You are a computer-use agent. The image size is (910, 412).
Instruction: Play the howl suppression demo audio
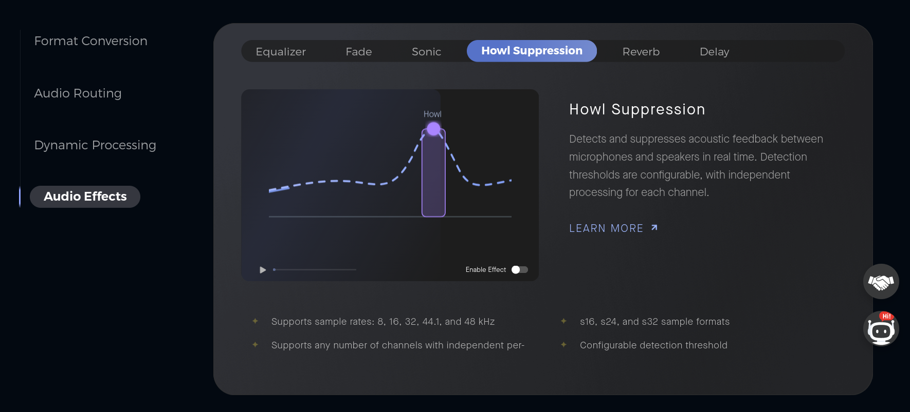pos(263,270)
